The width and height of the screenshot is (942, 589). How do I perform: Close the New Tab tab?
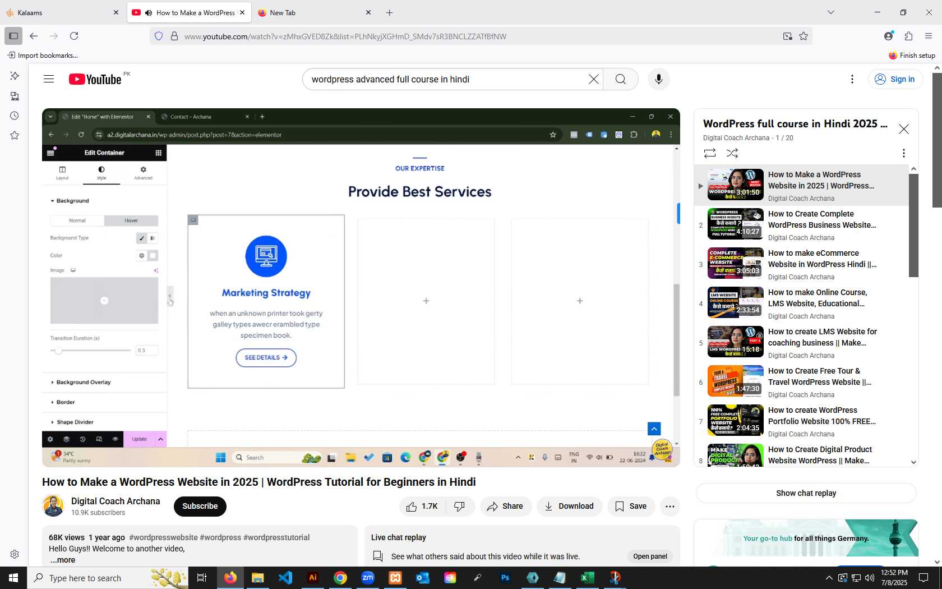pyautogui.click(x=368, y=12)
